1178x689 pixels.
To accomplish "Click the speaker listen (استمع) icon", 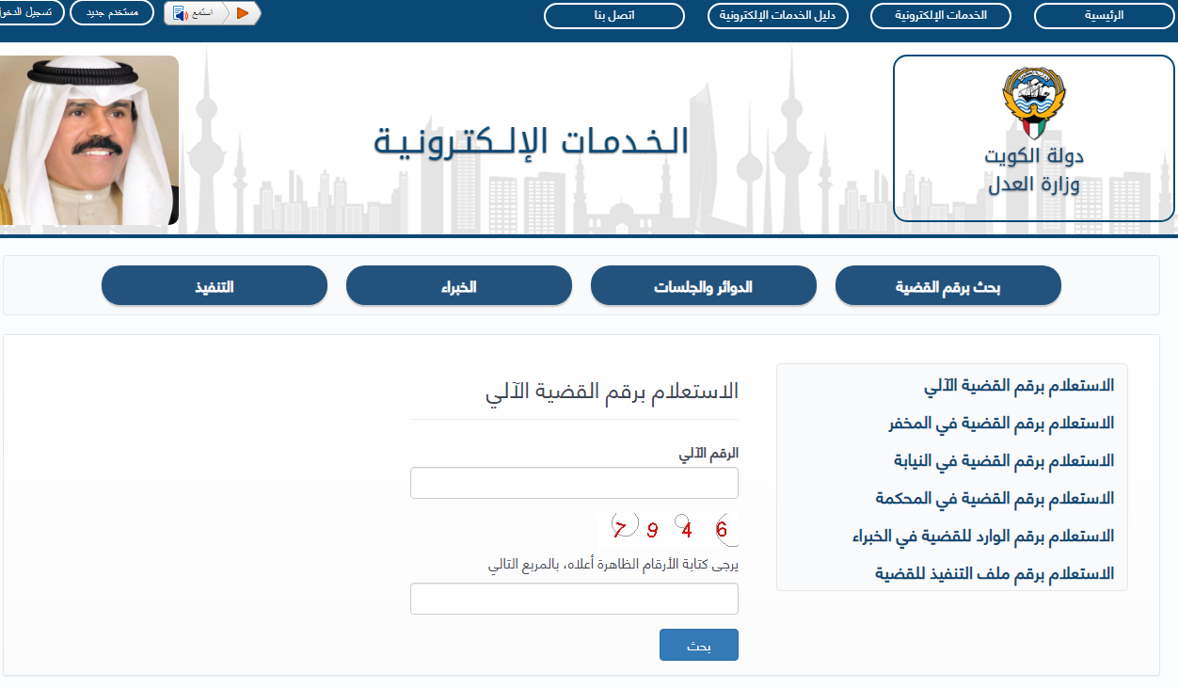I will 181,13.
